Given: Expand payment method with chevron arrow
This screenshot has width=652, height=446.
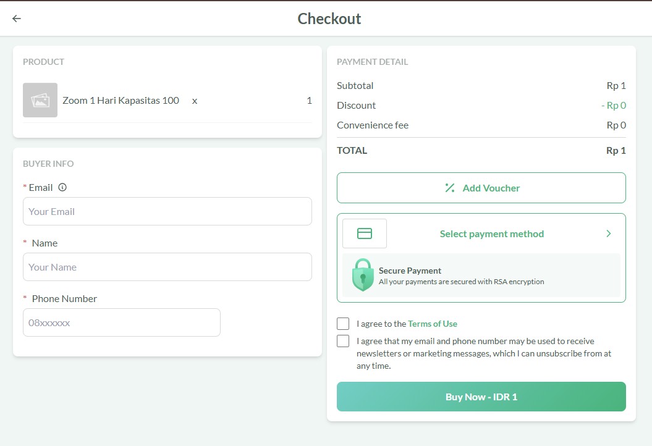Looking at the screenshot, I should [608, 234].
